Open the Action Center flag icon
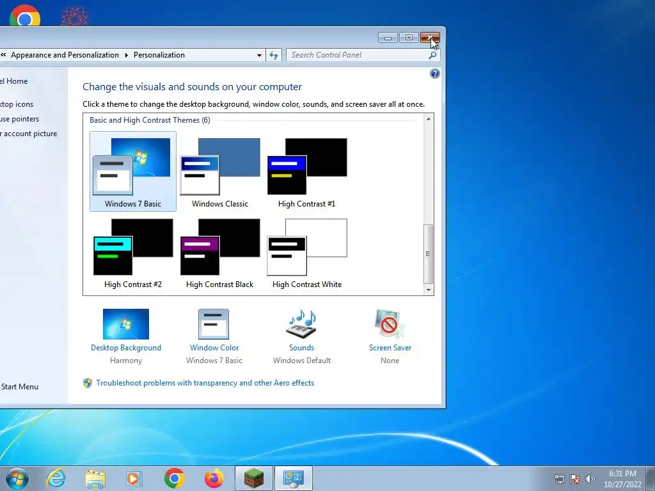This screenshot has width=655, height=491. pyautogui.click(x=575, y=479)
